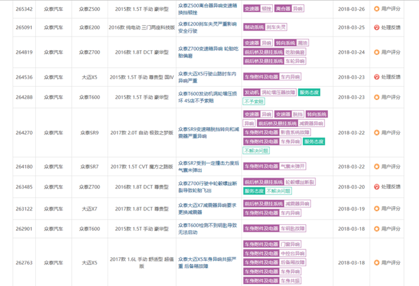Click the 处理反馈 icon for complaint 265091
The width and height of the screenshot is (419, 286).
coord(377,28)
